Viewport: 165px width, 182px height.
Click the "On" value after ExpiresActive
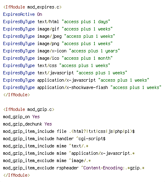click(x=39, y=14)
